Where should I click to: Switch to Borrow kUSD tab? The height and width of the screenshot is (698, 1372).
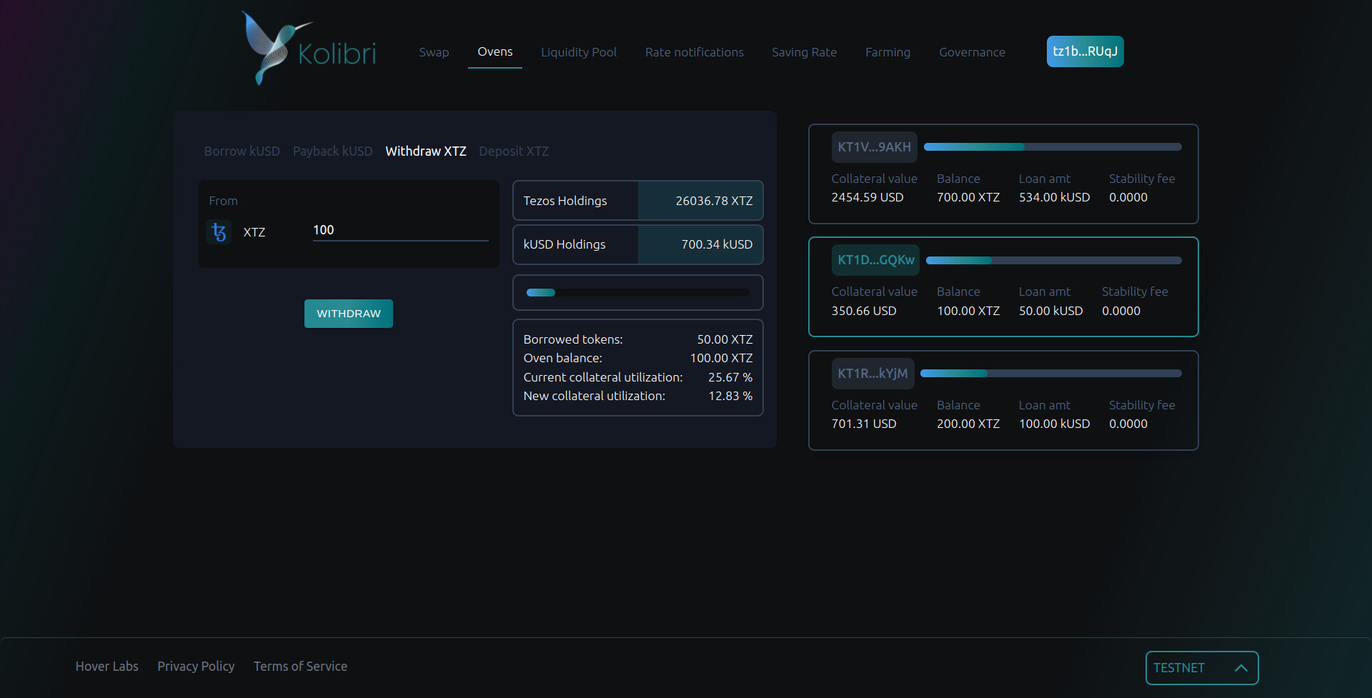tap(242, 151)
